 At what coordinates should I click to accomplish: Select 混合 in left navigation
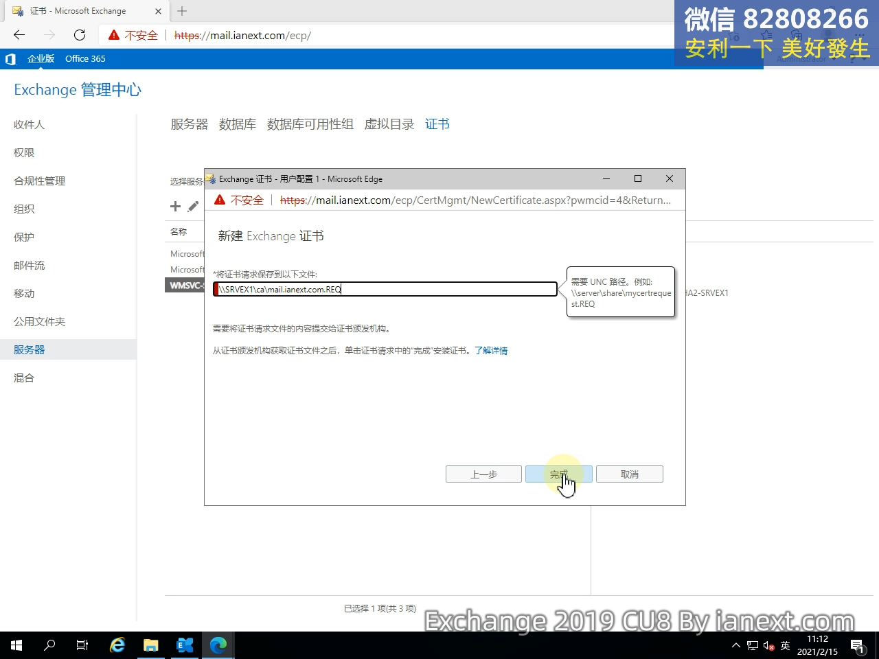[x=24, y=378]
